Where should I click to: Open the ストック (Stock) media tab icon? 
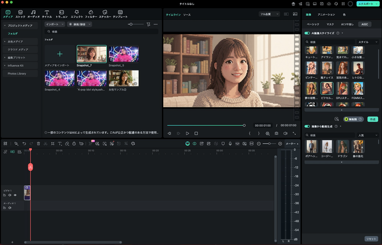[x=20, y=13]
